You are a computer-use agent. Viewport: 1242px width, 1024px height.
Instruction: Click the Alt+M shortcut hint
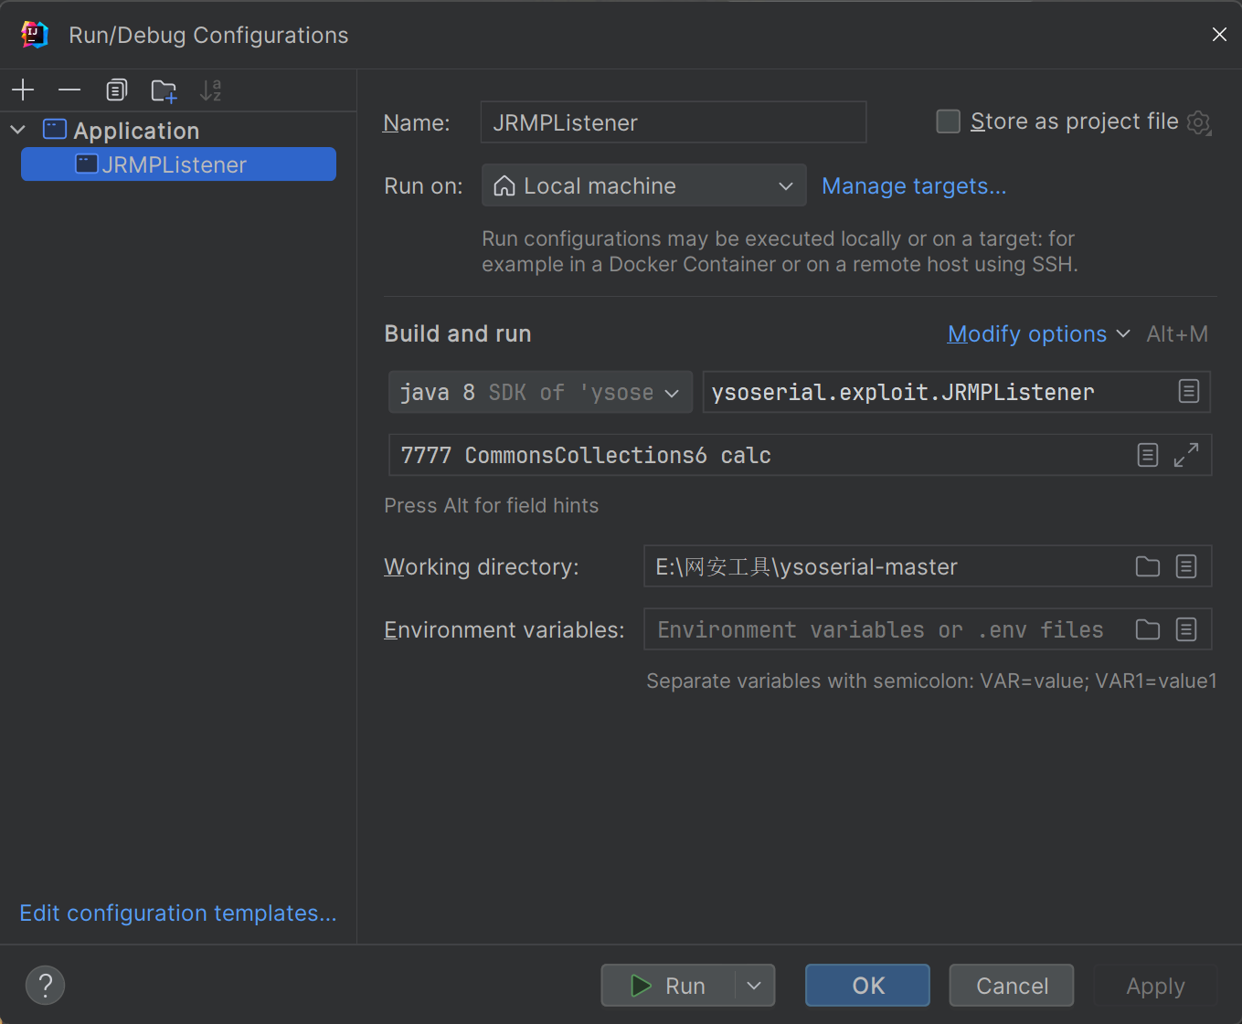(x=1177, y=334)
